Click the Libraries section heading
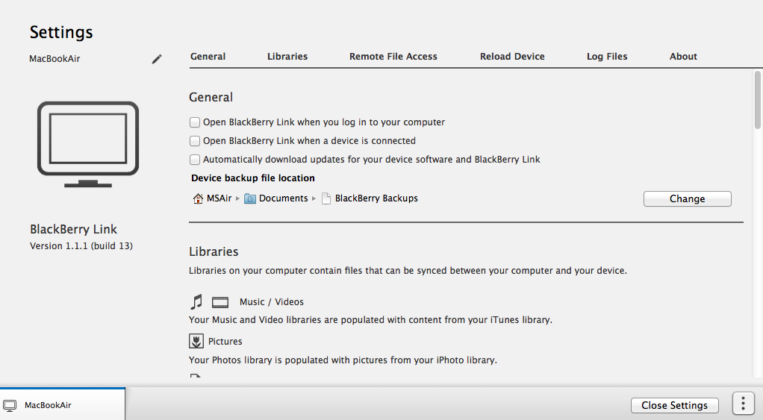This screenshot has height=420, width=763. tap(214, 252)
